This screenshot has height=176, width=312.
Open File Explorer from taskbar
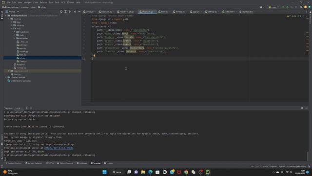pos(143,172)
